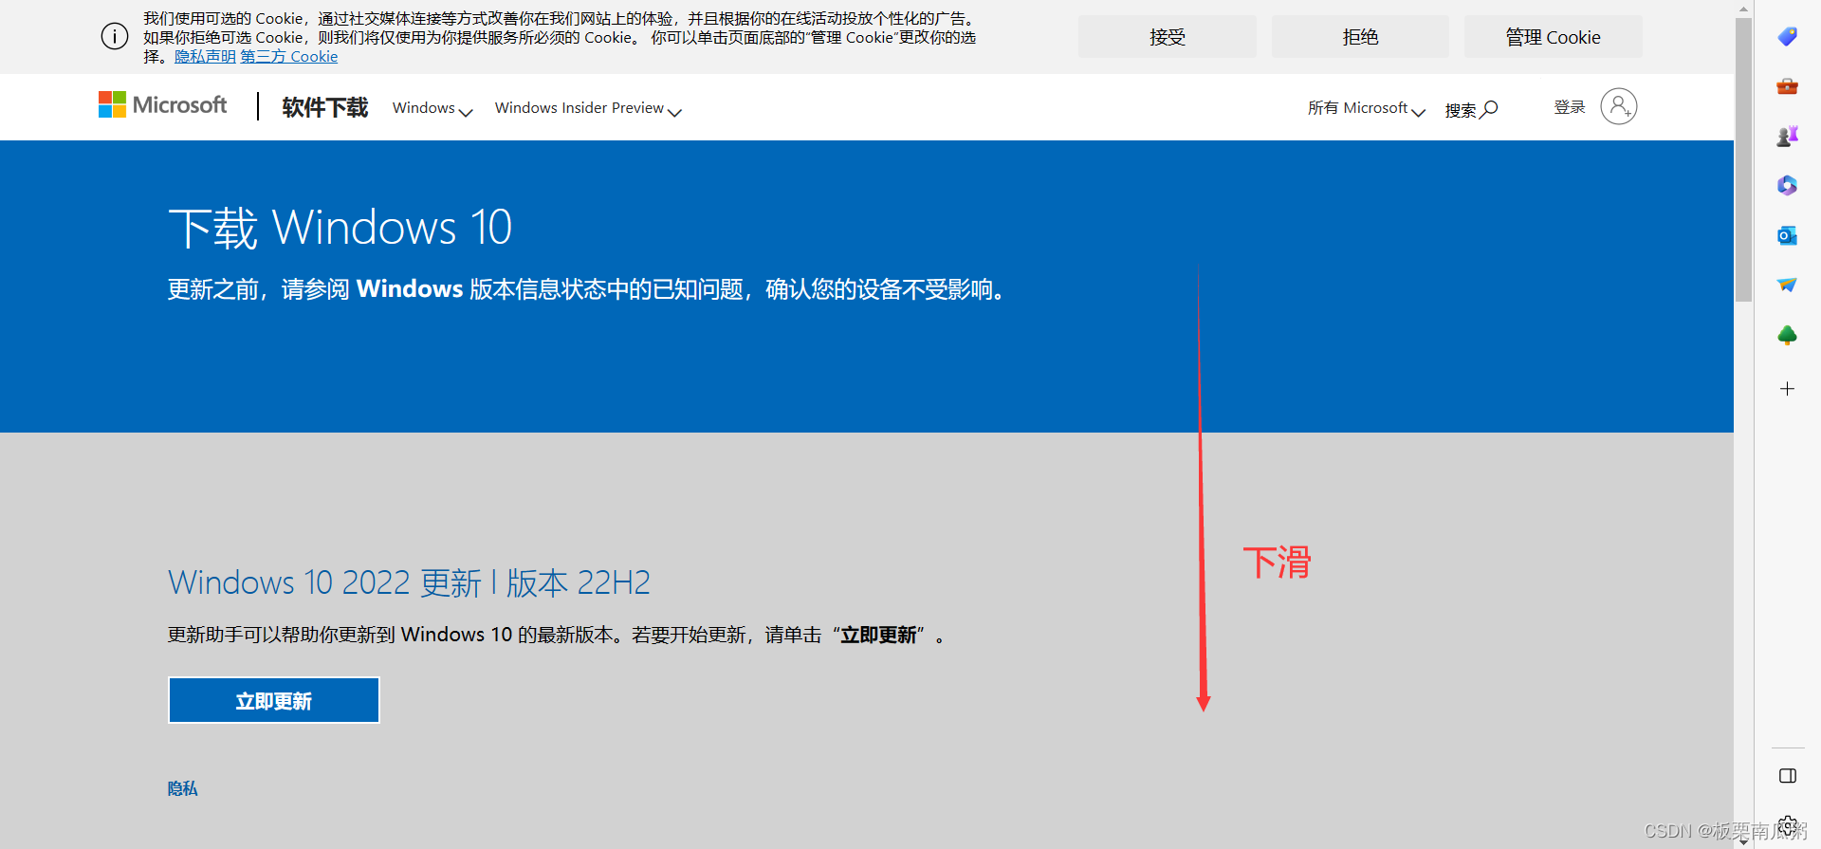Open the 隐私 link below update button
Viewport: 1821px width, 849px height.
(x=183, y=788)
